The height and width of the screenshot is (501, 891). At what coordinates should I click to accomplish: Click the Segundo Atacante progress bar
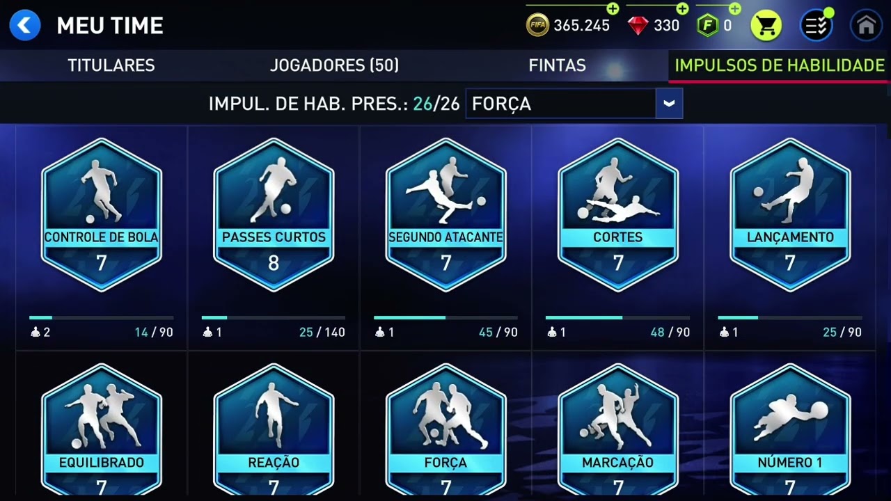(445, 317)
